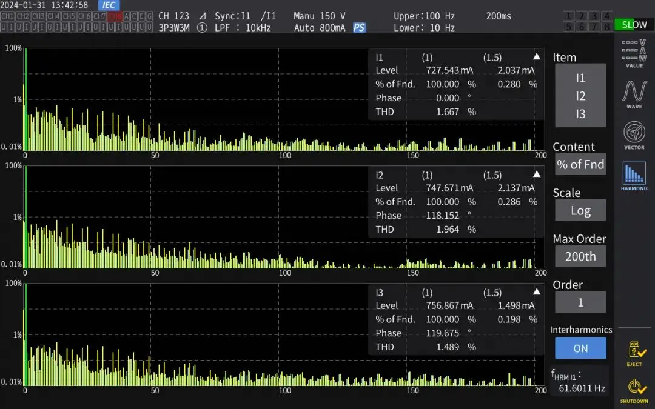Open the VALUE measurement screen
Image resolution: width=655 pixels, height=409 pixels.
click(x=634, y=53)
